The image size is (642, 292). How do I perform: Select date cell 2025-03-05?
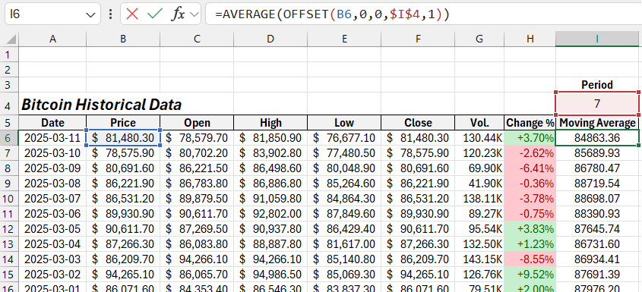[52, 229]
